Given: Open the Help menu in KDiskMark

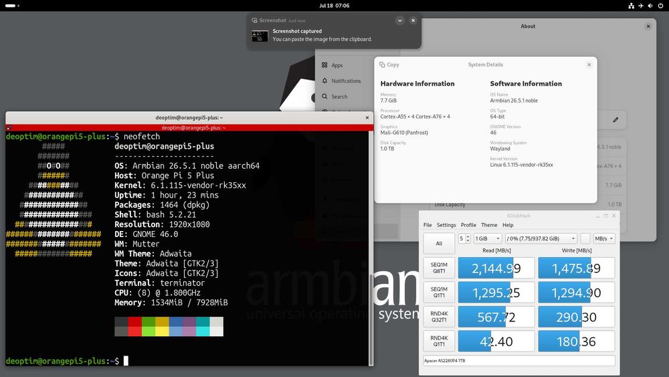Looking at the screenshot, I should click(508, 225).
